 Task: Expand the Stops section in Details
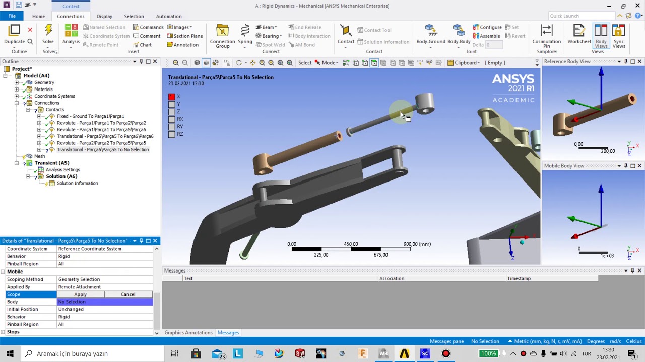(3, 332)
